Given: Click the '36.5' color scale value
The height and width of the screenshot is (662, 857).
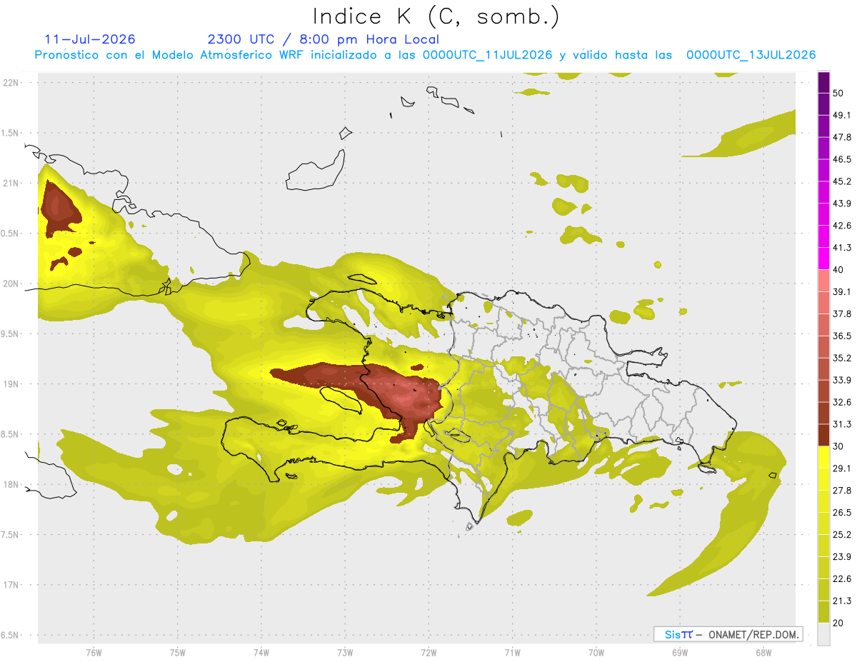Looking at the screenshot, I should click(x=842, y=336).
